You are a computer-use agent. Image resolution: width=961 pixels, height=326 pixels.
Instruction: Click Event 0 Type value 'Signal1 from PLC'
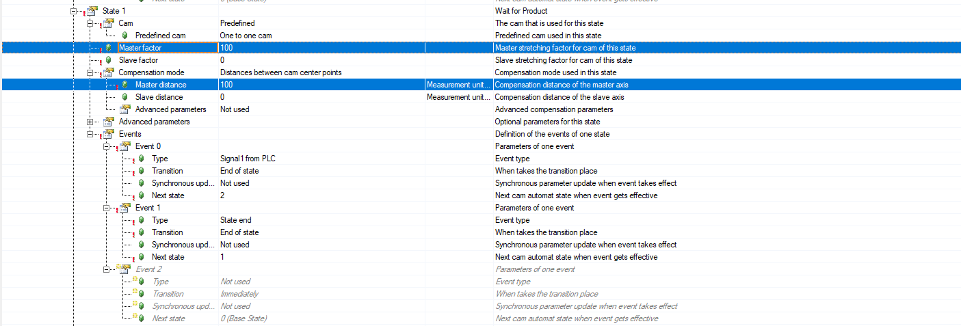click(248, 159)
